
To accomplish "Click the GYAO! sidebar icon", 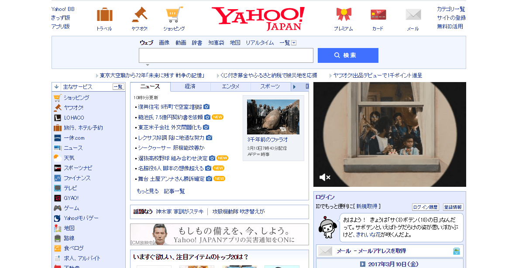I will tap(58, 198).
